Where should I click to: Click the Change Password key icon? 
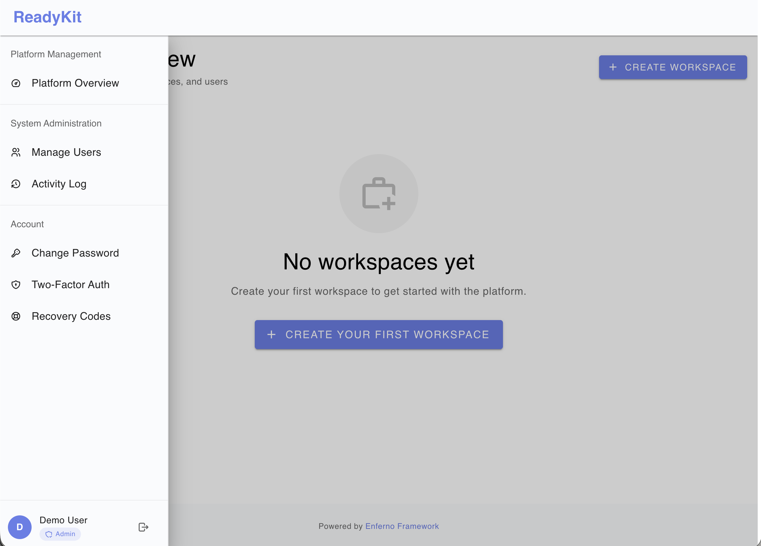click(x=16, y=253)
